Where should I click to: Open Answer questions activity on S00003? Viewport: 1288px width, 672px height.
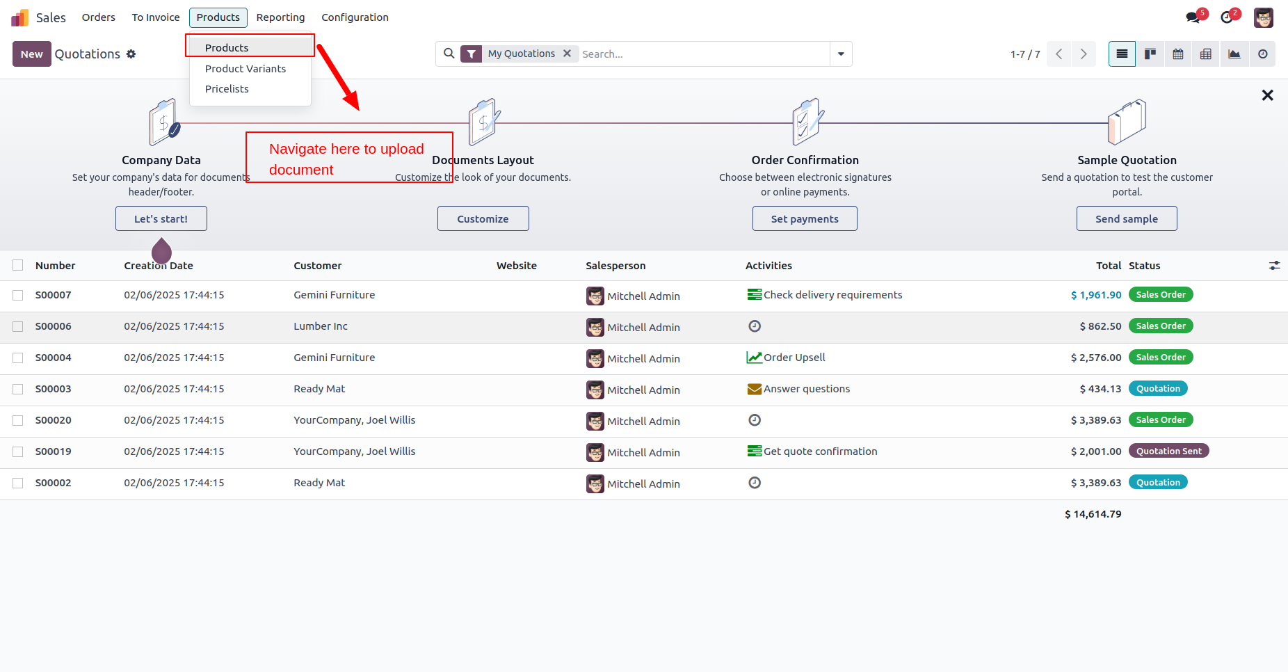[798, 389]
